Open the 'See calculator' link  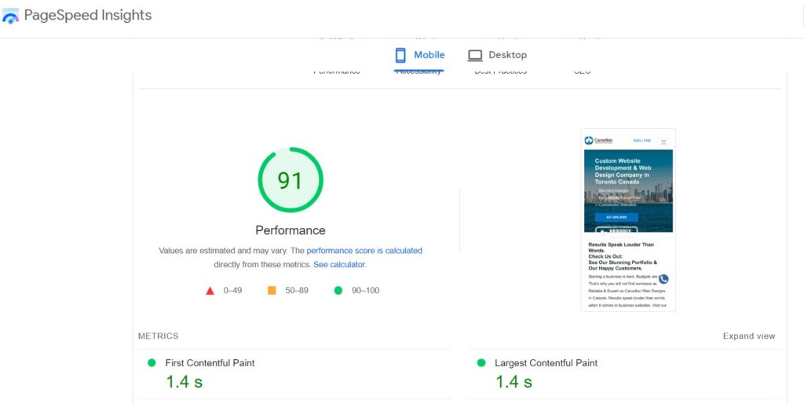point(339,265)
